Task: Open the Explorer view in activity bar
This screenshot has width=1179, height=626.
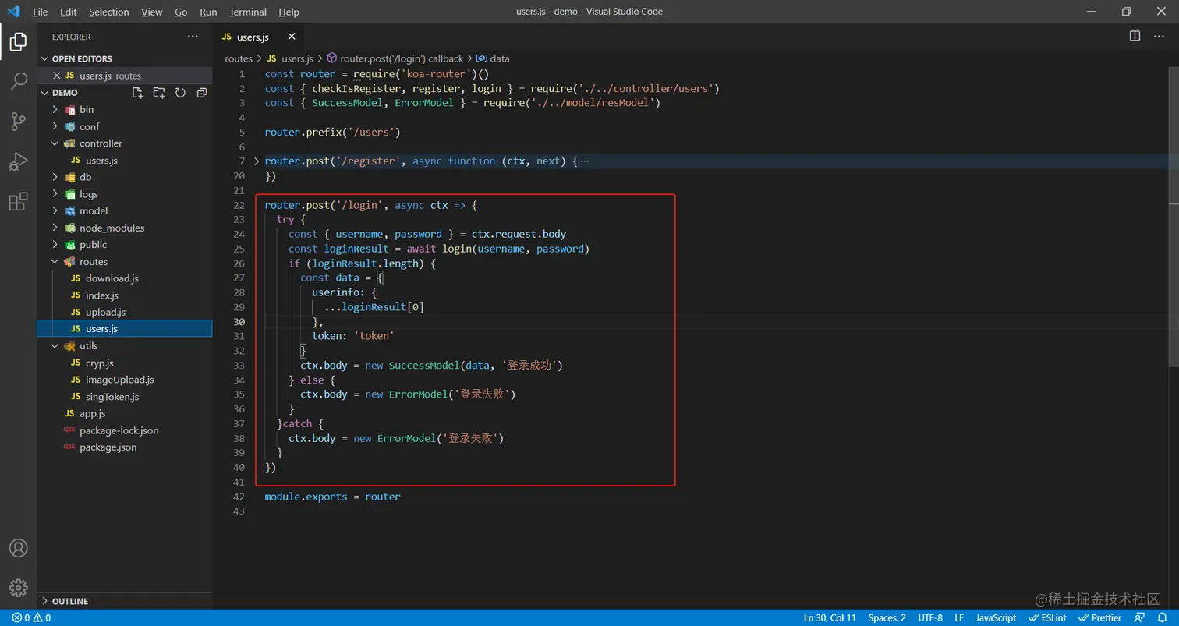Action: [x=18, y=42]
